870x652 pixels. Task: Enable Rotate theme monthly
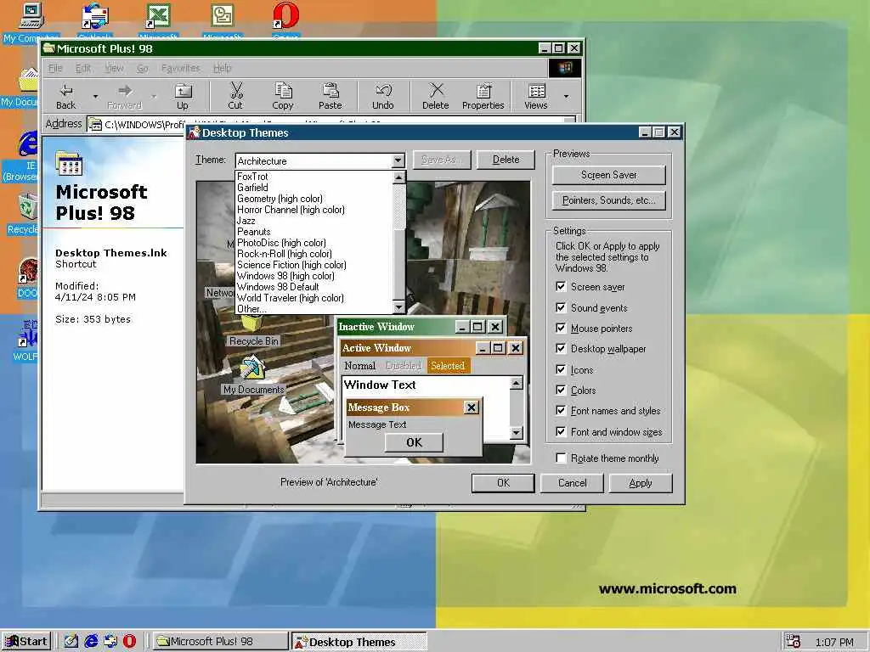[561, 458]
